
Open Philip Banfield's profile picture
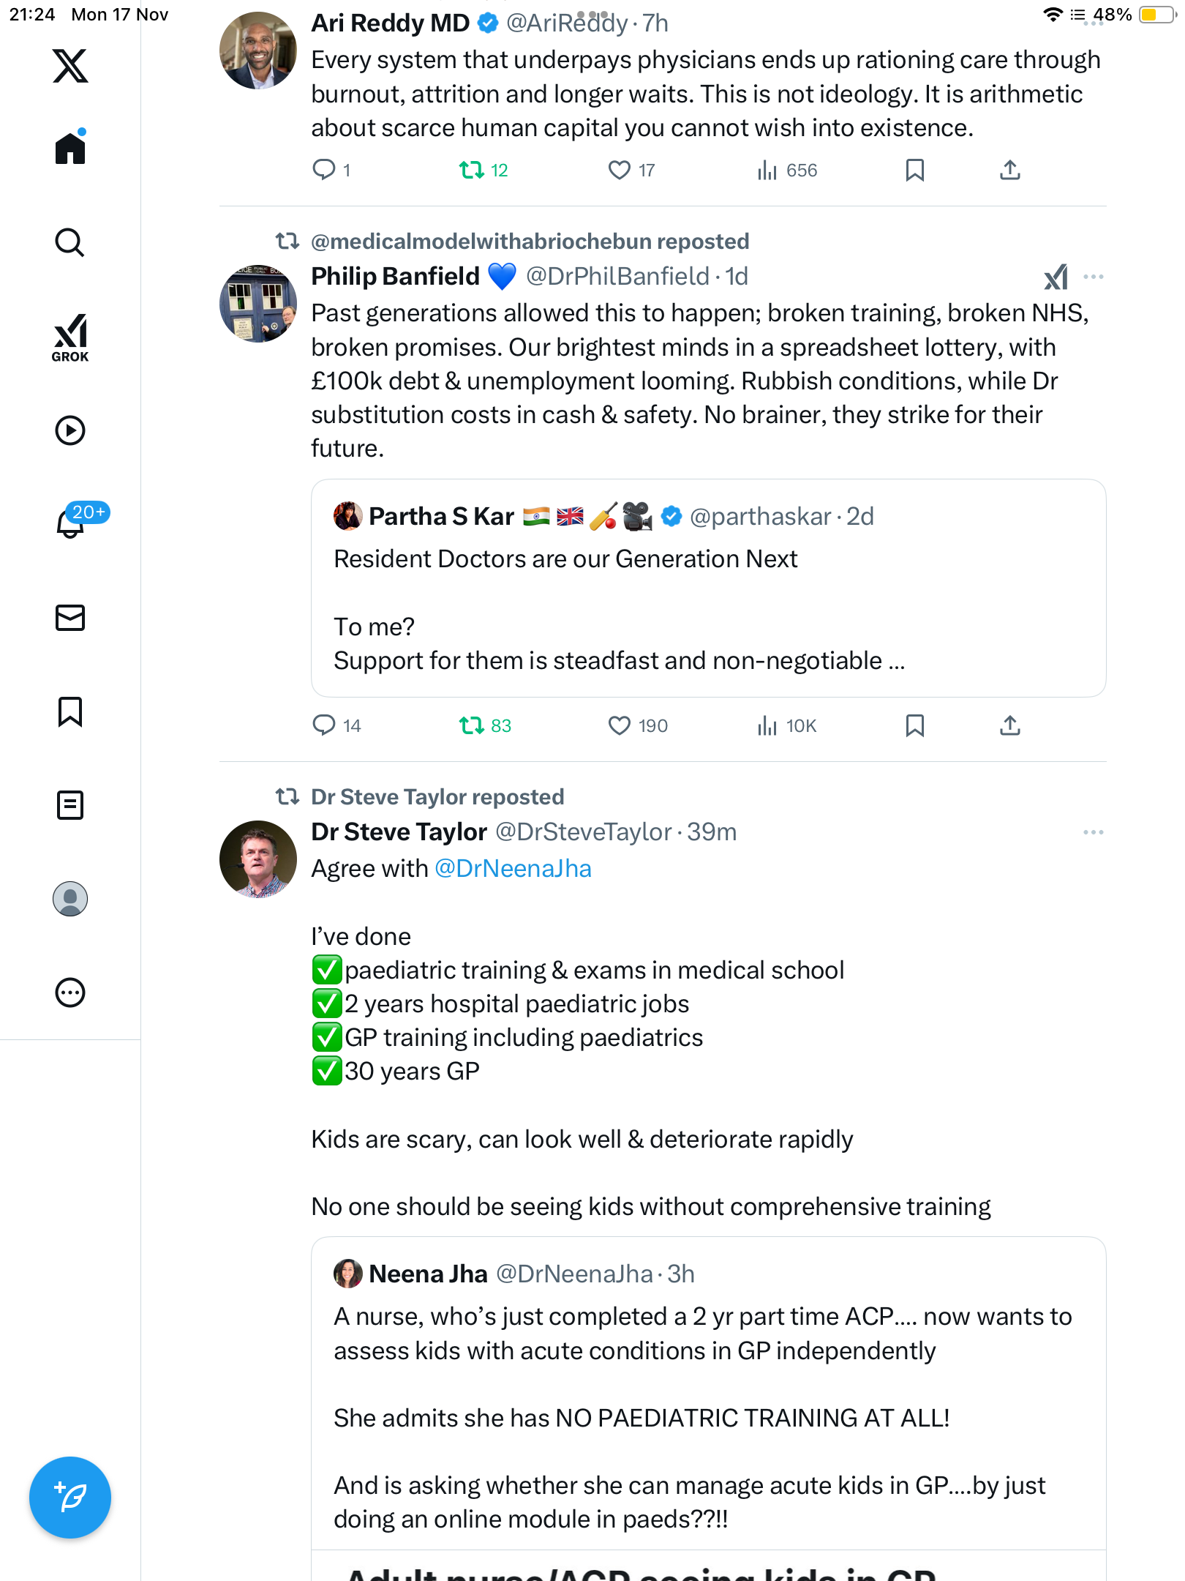257,304
